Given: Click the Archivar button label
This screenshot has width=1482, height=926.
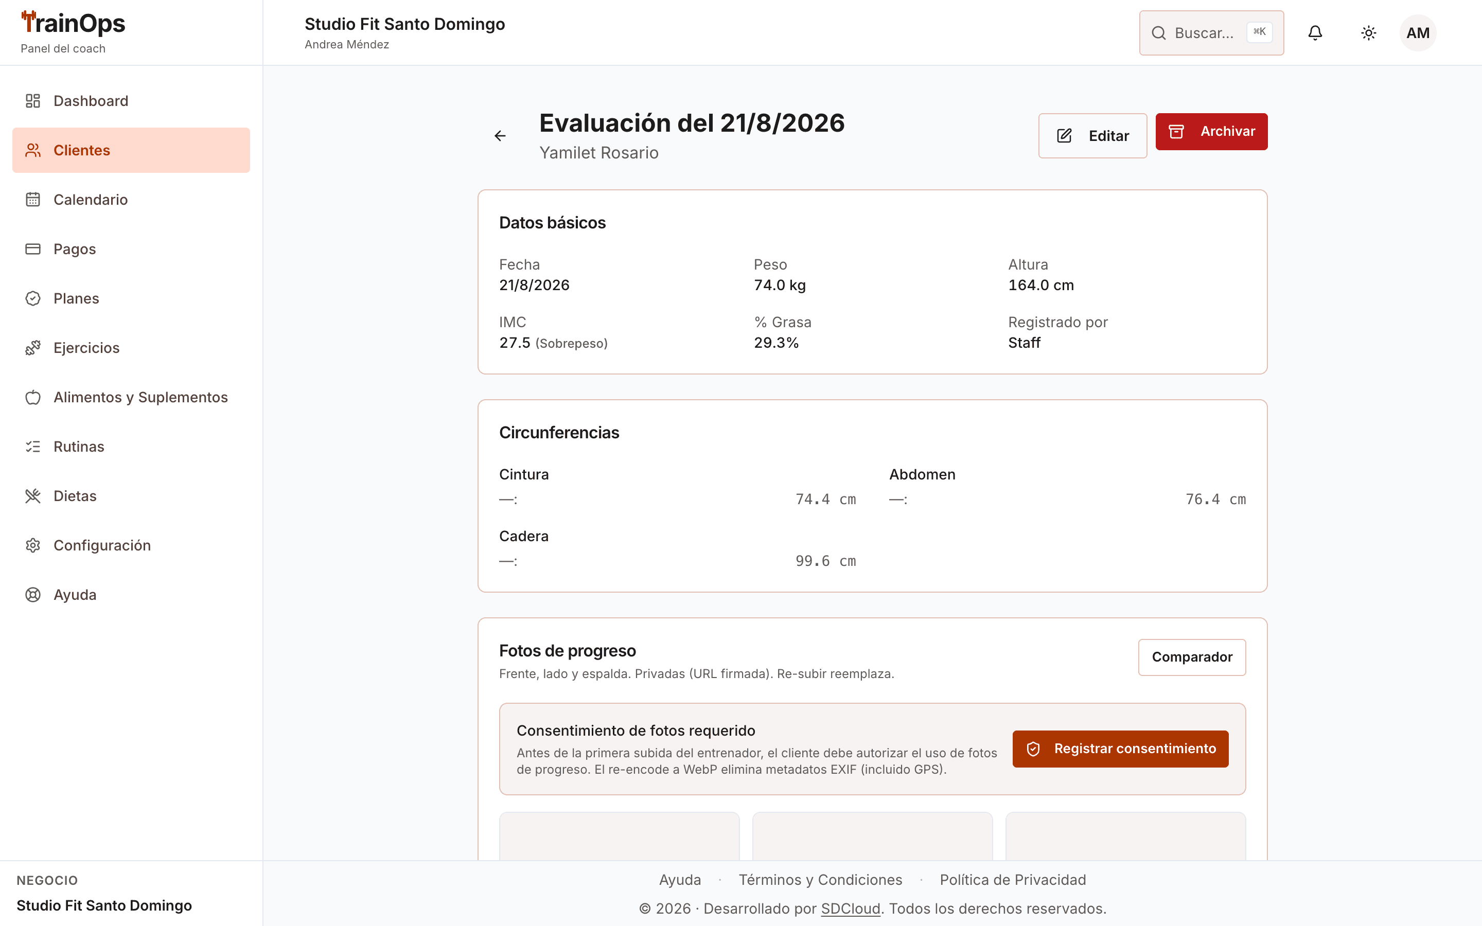Looking at the screenshot, I should pyautogui.click(x=1227, y=132).
